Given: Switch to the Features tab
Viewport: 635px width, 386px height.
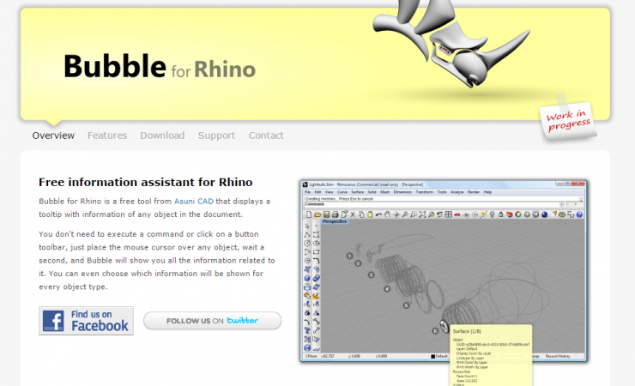Looking at the screenshot, I should 107,136.
